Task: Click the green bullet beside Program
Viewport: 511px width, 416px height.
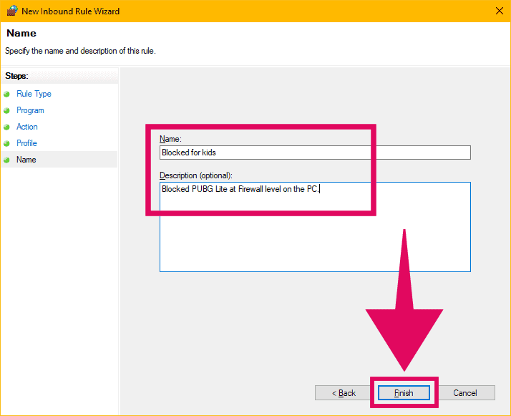Action: click(x=7, y=110)
